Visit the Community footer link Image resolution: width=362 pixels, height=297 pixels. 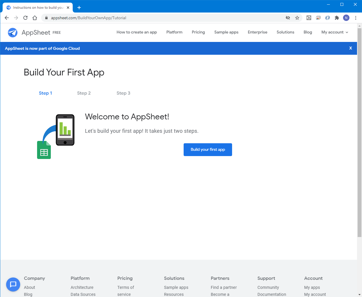pos(268,287)
